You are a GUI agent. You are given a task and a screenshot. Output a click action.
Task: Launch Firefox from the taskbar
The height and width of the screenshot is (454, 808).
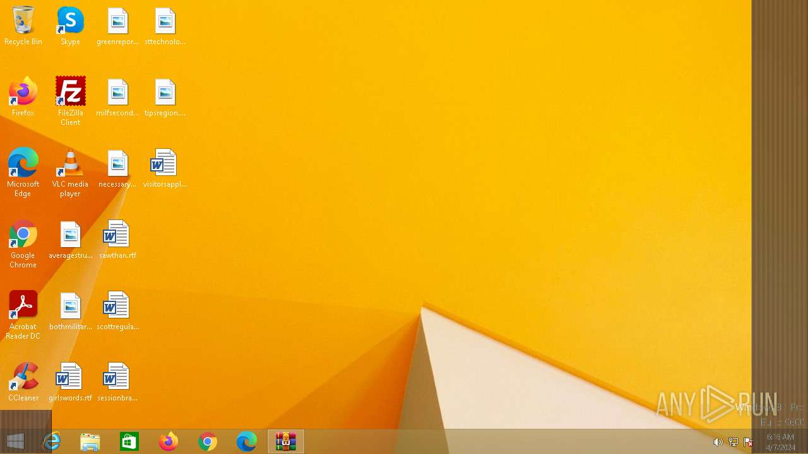pos(169,442)
